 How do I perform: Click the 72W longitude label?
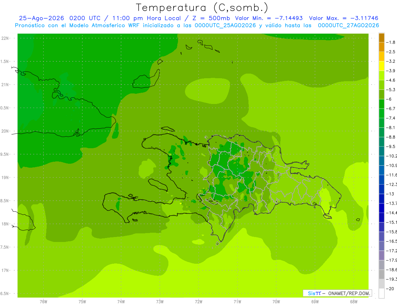tap(198, 302)
